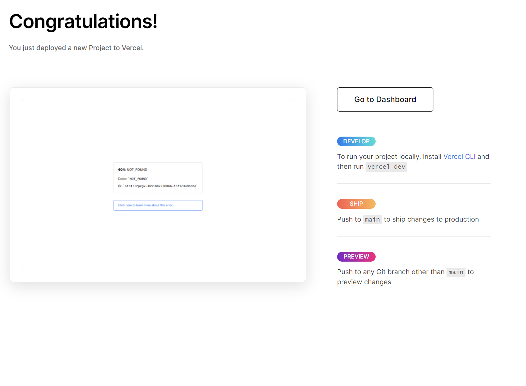This screenshot has width=526, height=386.
Task: Select the vercel dev code snippet
Action: pyautogui.click(x=386, y=167)
